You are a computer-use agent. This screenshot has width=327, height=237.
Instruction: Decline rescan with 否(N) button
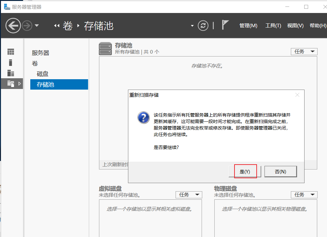[x=280, y=171]
